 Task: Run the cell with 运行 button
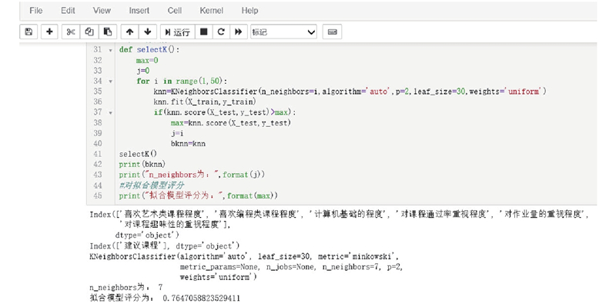tap(178, 32)
